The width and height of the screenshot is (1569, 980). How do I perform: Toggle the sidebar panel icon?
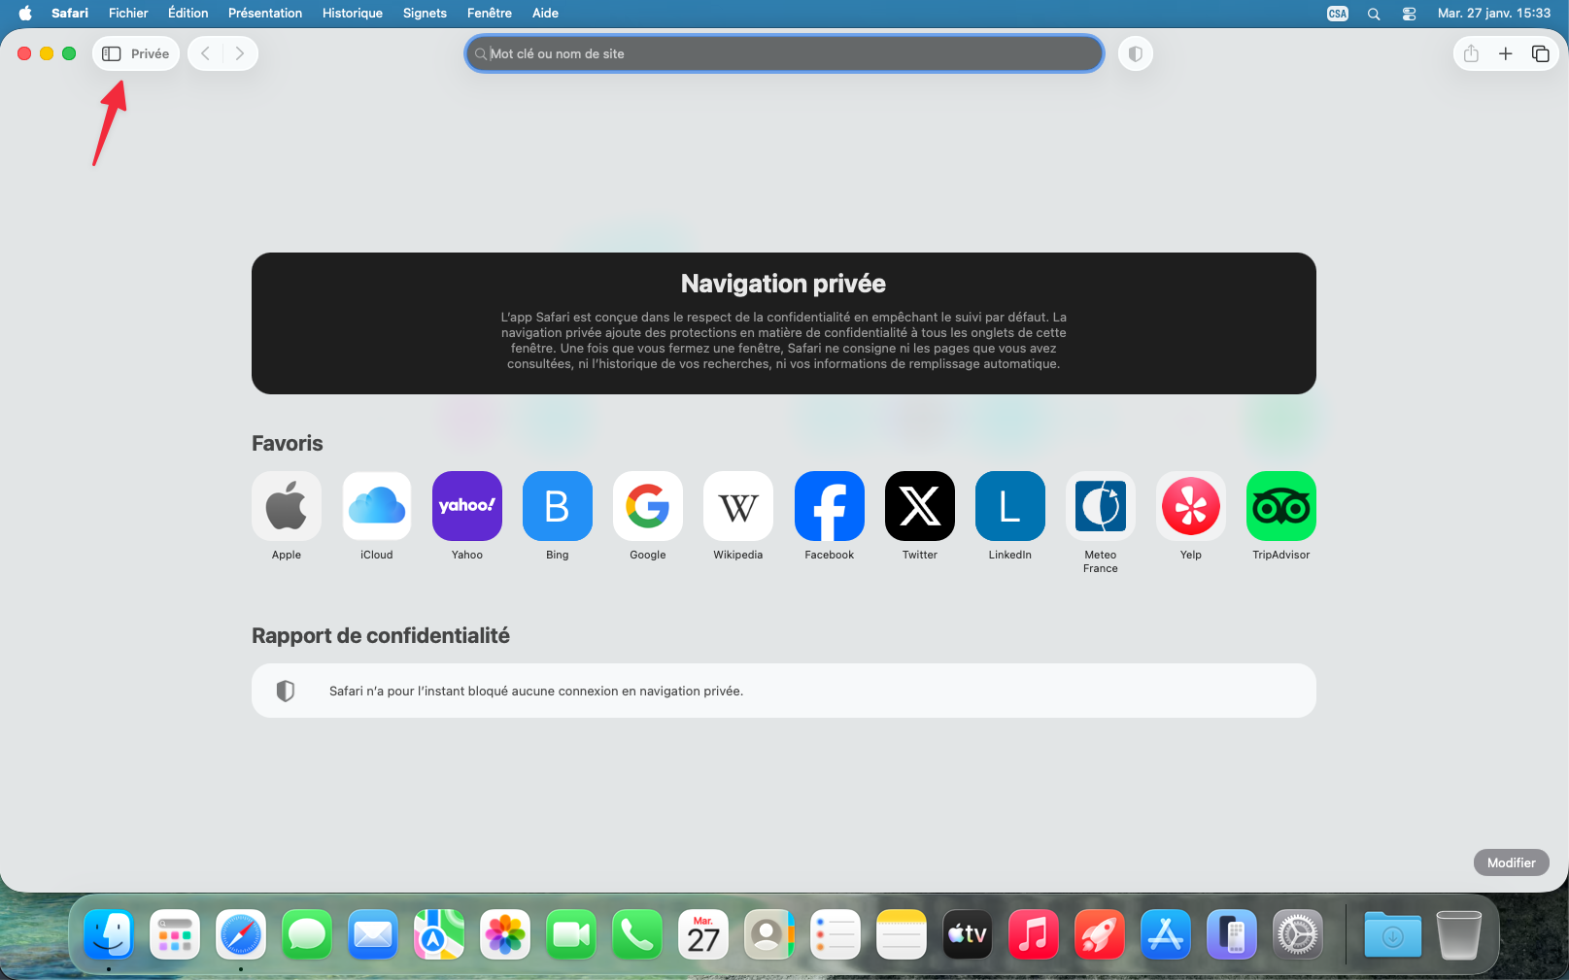112,53
